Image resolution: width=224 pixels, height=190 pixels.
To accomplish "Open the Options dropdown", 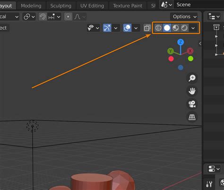I will coord(184,17).
